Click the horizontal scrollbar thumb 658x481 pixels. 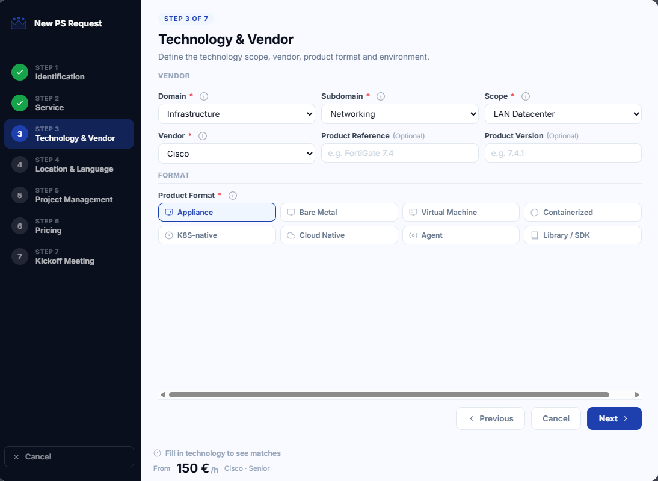click(389, 394)
